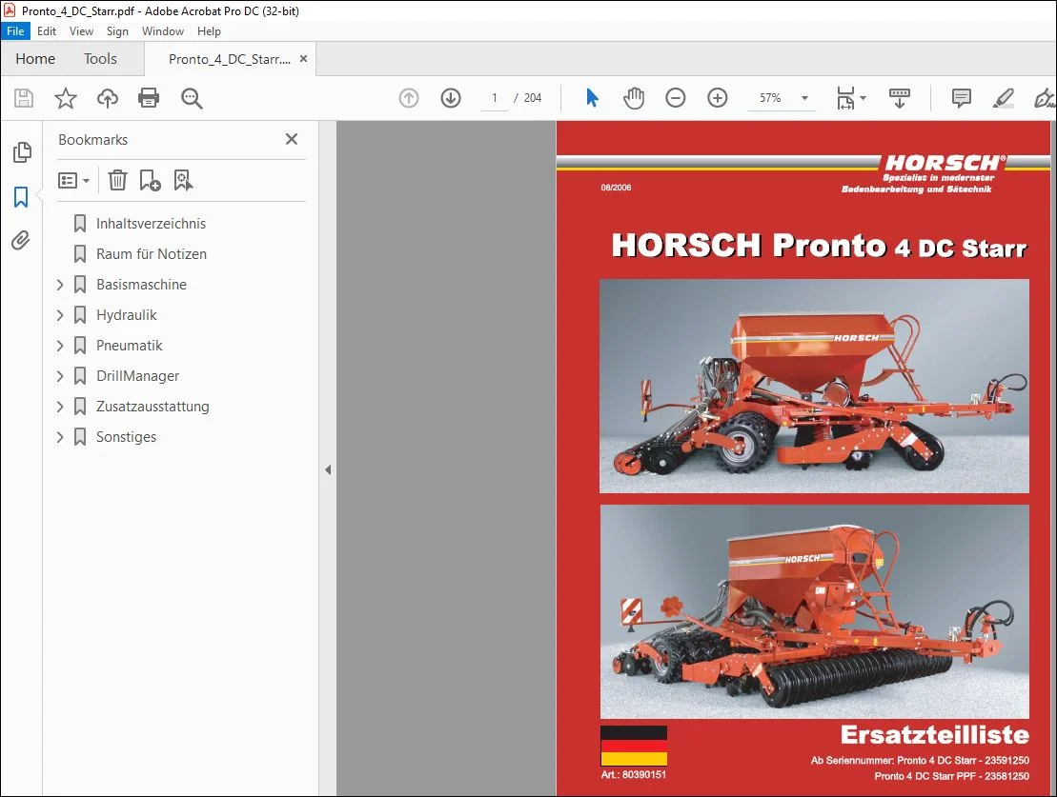The image size is (1057, 797).
Task: Open the File menu
Action: 15,31
